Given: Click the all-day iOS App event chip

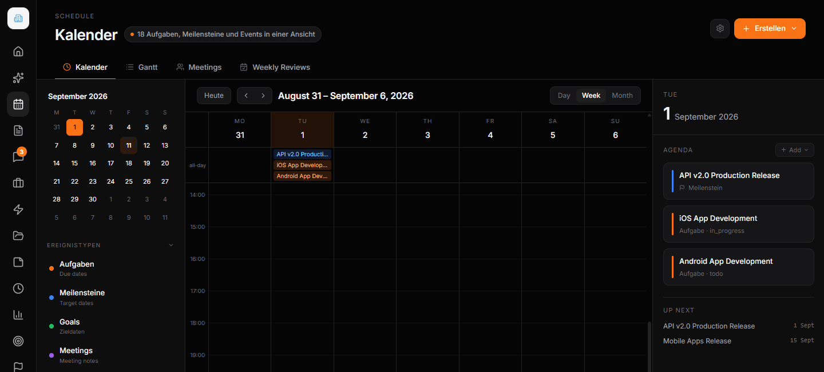Looking at the screenshot, I should coord(302,165).
